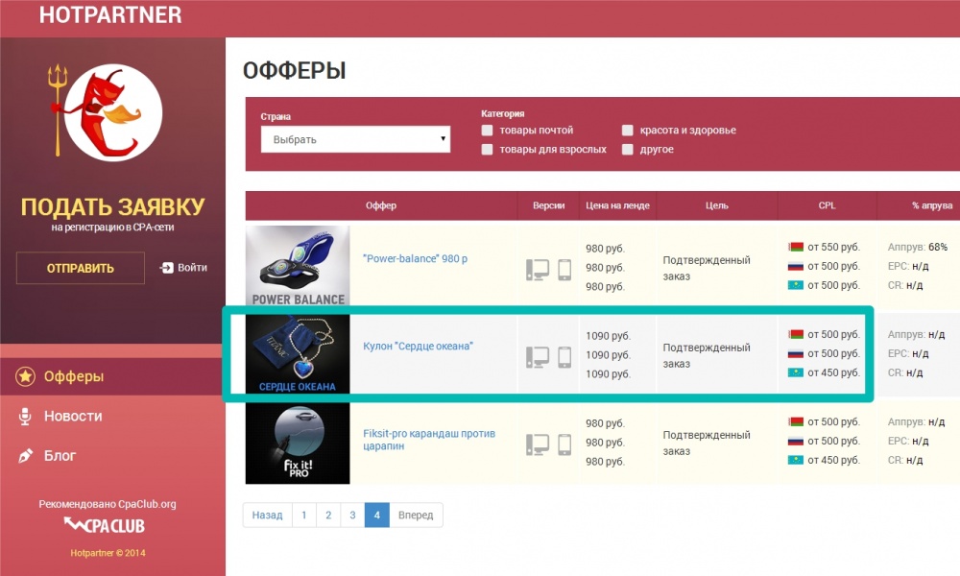Viewport: 960px width, 576px height.
Task: Click mobile version icon in Сердце океана row
Action: click(564, 357)
